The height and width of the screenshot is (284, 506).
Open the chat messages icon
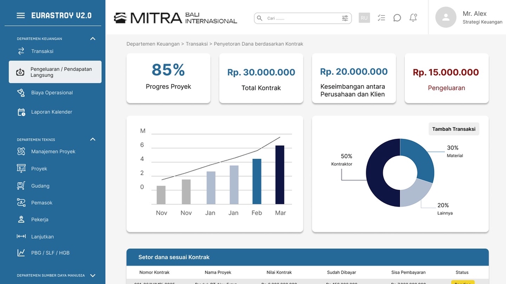point(397,18)
